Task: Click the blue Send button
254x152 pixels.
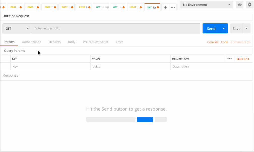Action: [x=211, y=28]
